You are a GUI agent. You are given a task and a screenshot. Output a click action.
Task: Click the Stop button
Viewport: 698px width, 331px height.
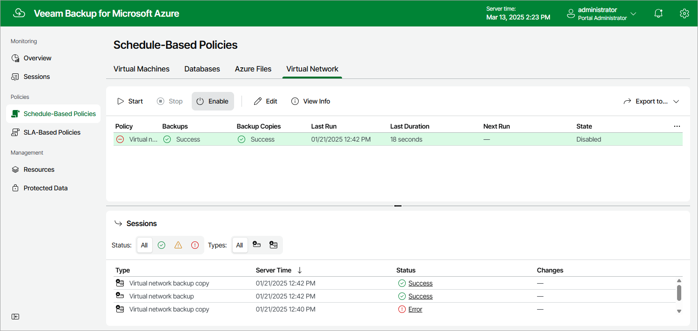click(x=170, y=101)
